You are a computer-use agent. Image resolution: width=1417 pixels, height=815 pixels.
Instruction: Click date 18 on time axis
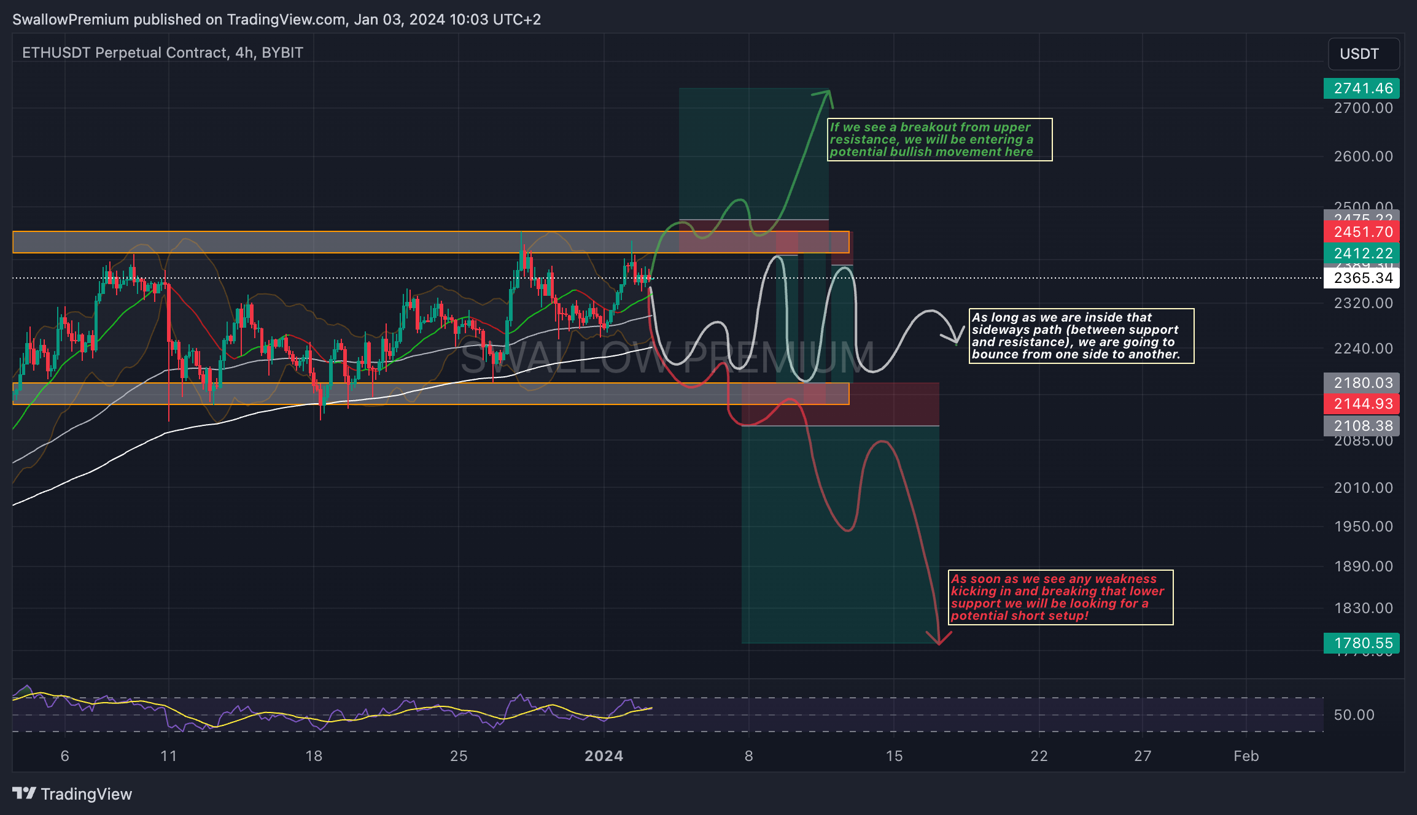pyautogui.click(x=314, y=756)
